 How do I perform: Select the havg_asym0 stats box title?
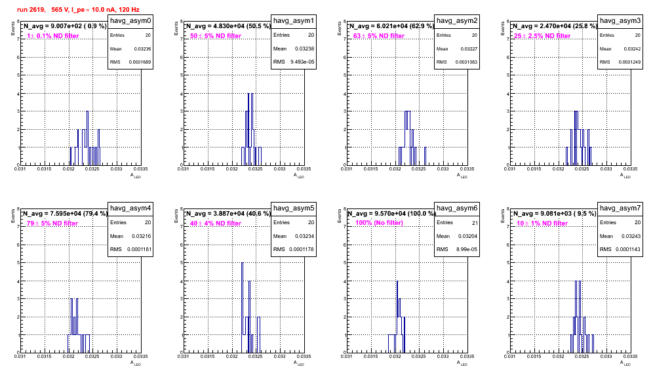pyautogui.click(x=130, y=21)
